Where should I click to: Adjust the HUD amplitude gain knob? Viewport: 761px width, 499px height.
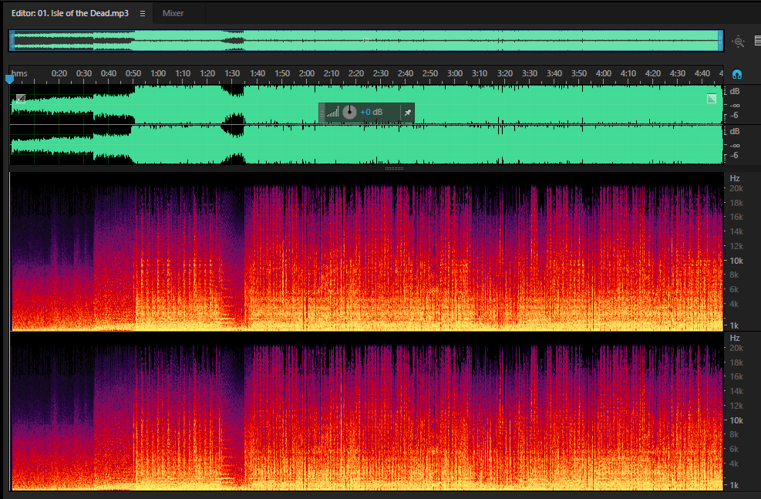click(x=349, y=112)
